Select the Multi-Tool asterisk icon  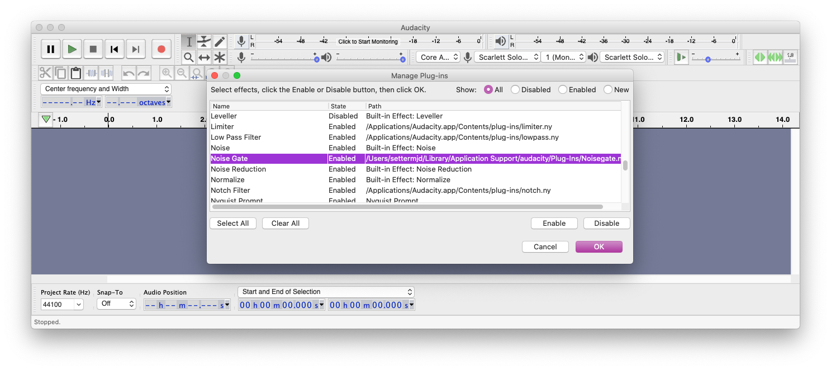click(x=219, y=57)
